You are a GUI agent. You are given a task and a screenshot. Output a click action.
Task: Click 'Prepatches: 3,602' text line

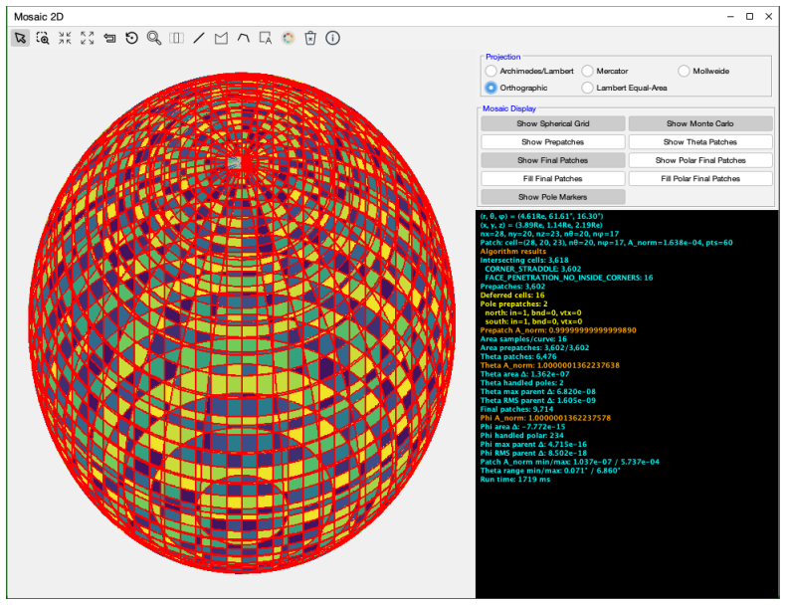coord(512,287)
